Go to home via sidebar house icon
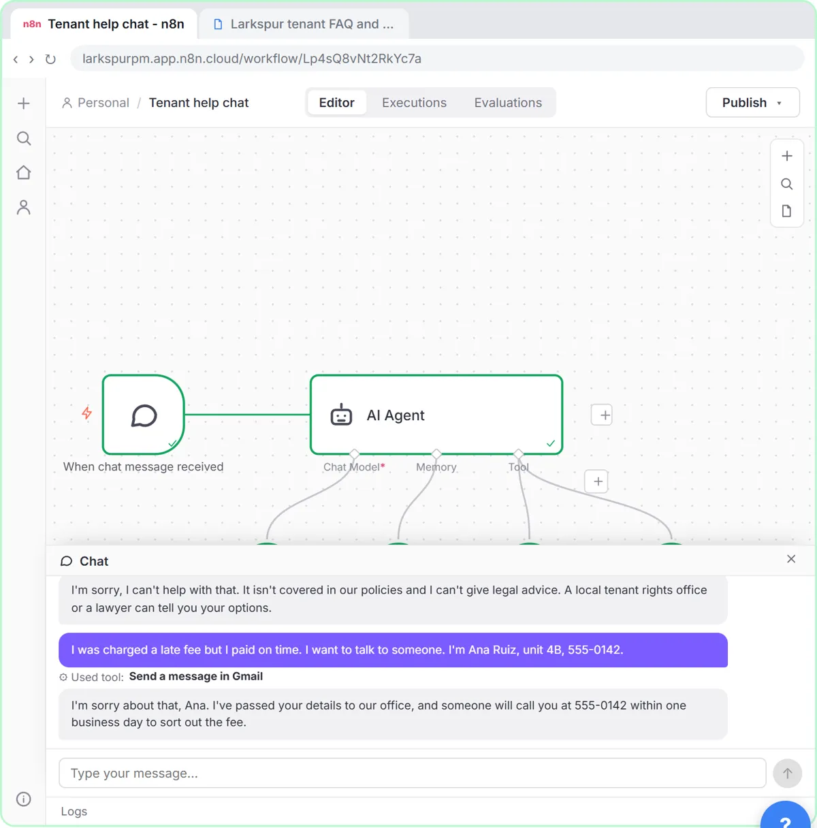Viewport: 817px width, 828px height. (x=24, y=172)
